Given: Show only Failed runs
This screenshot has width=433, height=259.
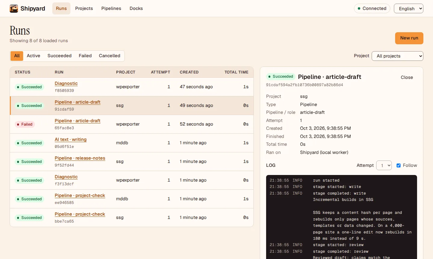Looking at the screenshot, I should 85,56.
